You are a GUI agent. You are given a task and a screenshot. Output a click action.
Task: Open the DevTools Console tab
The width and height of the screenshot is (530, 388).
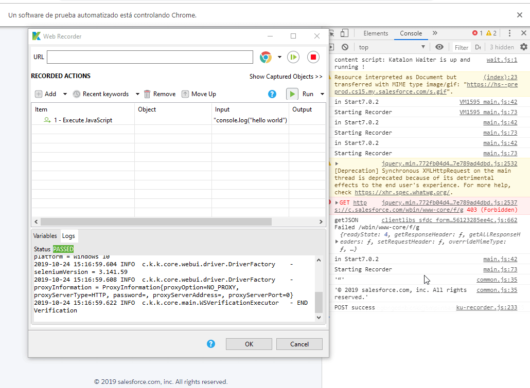point(411,33)
